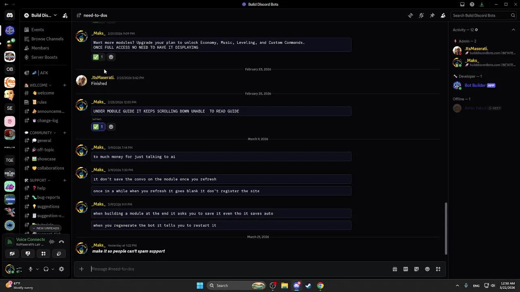
Task: Show hidden system tray icons
Action: pyautogui.click(x=457, y=286)
